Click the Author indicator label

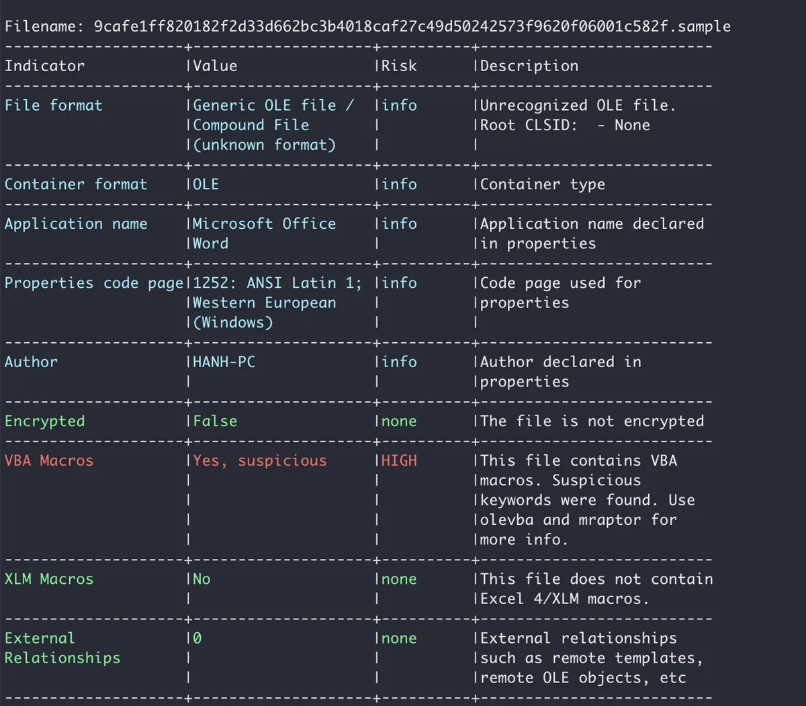(x=31, y=362)
